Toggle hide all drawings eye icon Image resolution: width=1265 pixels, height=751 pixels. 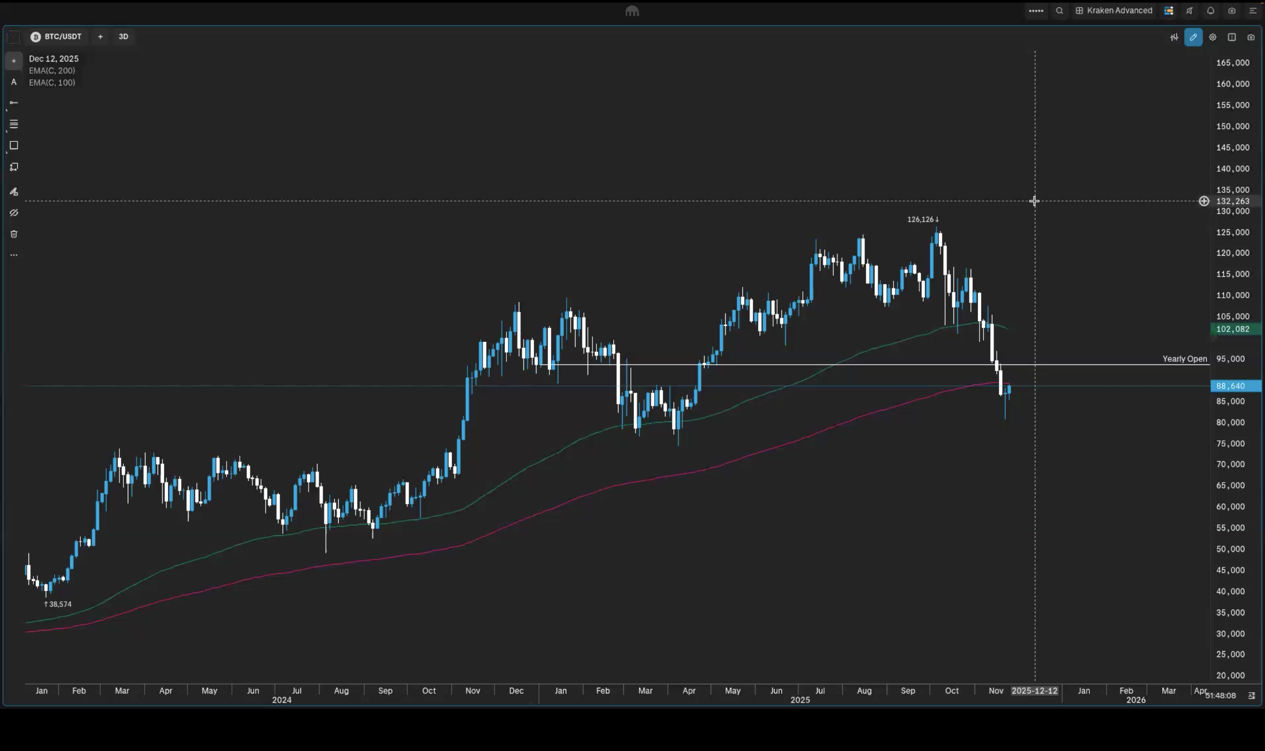coord(14,213)
